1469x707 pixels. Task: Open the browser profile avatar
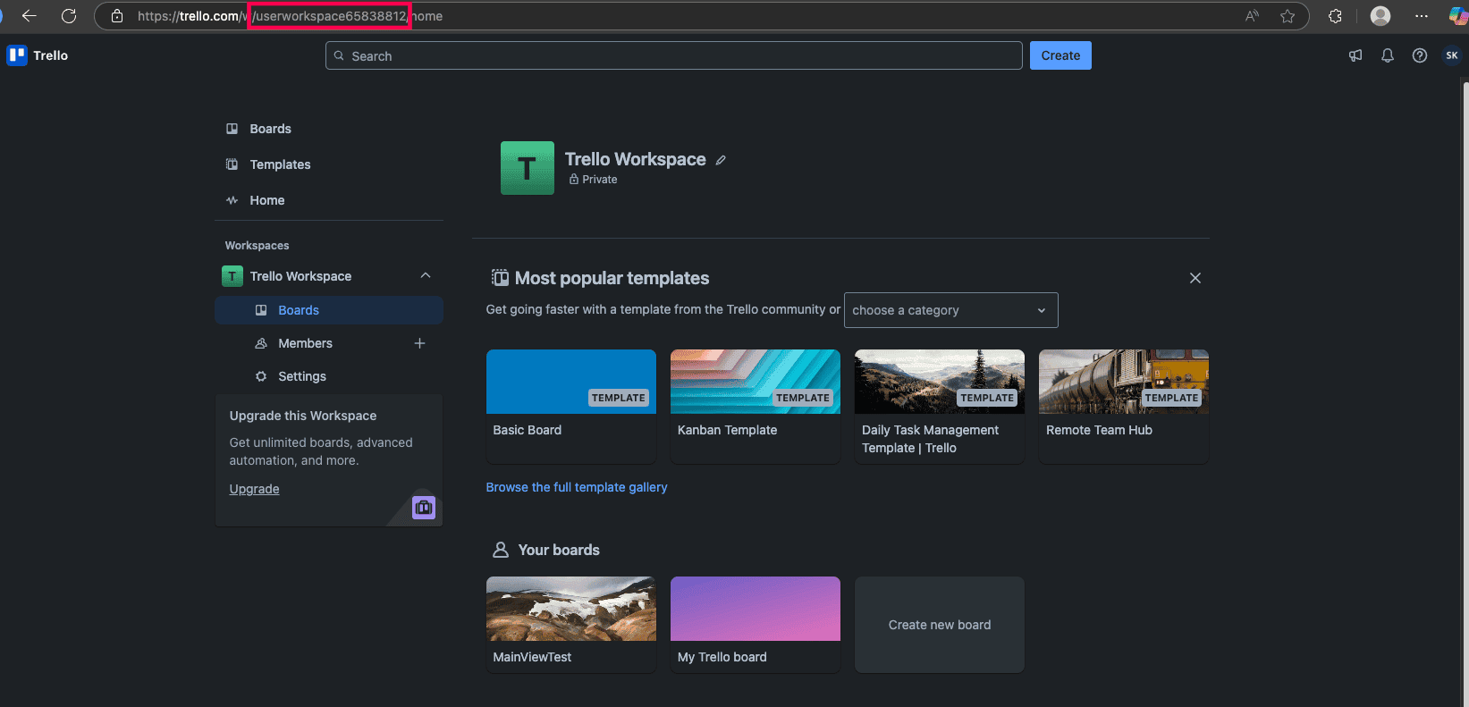coord(1380,16)
